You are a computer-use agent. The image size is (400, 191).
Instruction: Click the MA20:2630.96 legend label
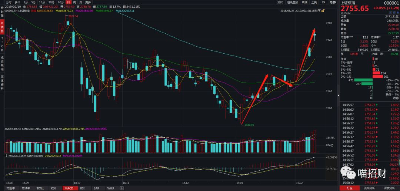[x=85, y=11]
